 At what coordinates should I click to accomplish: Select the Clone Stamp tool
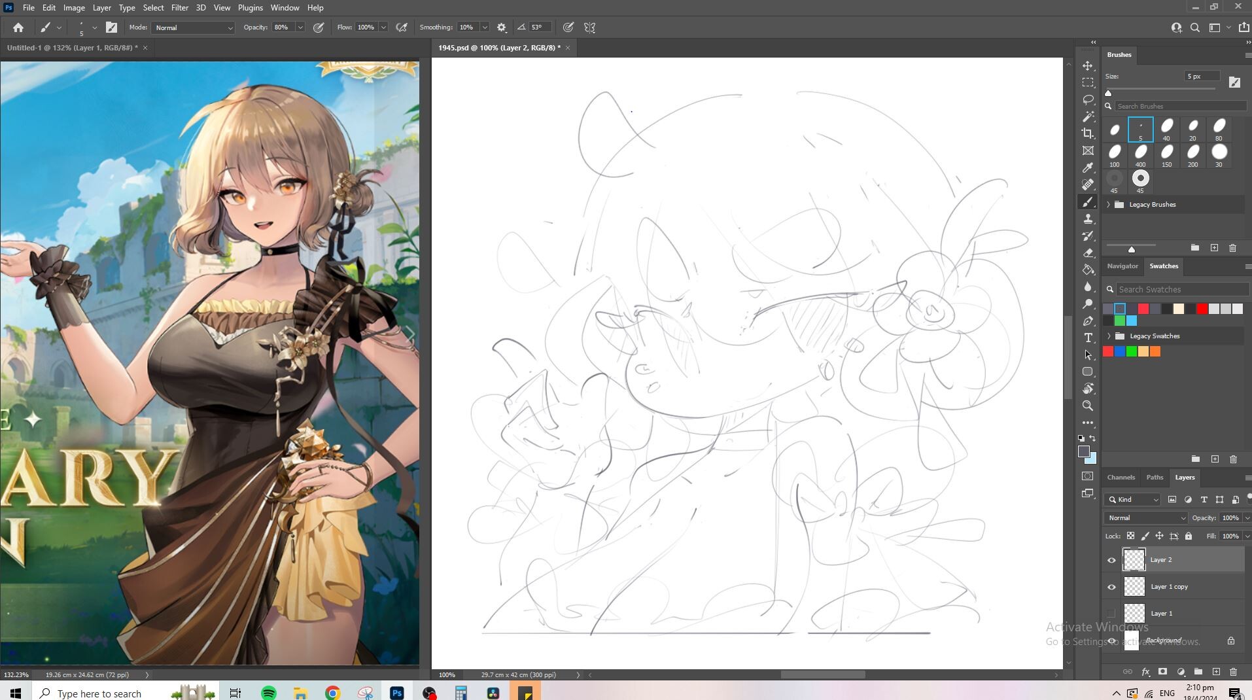tap(1088, 219)
